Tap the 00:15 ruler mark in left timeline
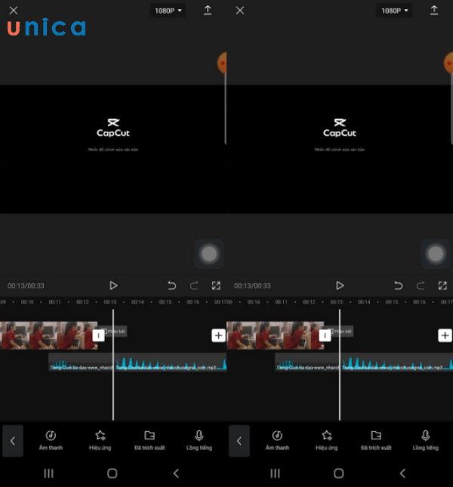The image size is (453, 487). [165, 302]
